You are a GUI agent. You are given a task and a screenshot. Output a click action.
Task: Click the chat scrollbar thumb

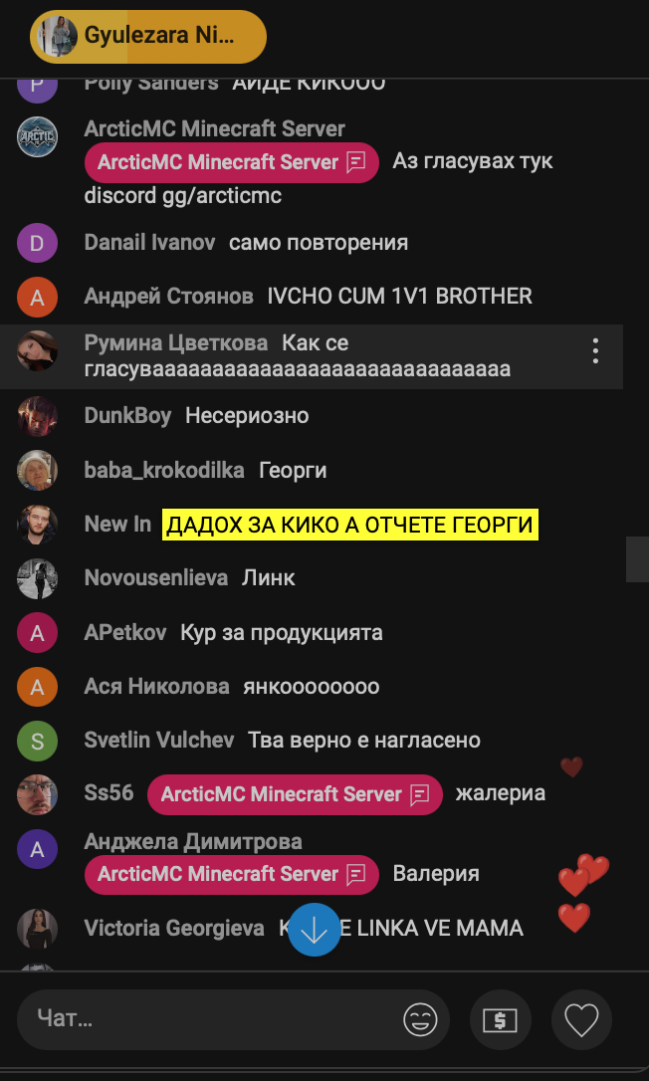637,559
